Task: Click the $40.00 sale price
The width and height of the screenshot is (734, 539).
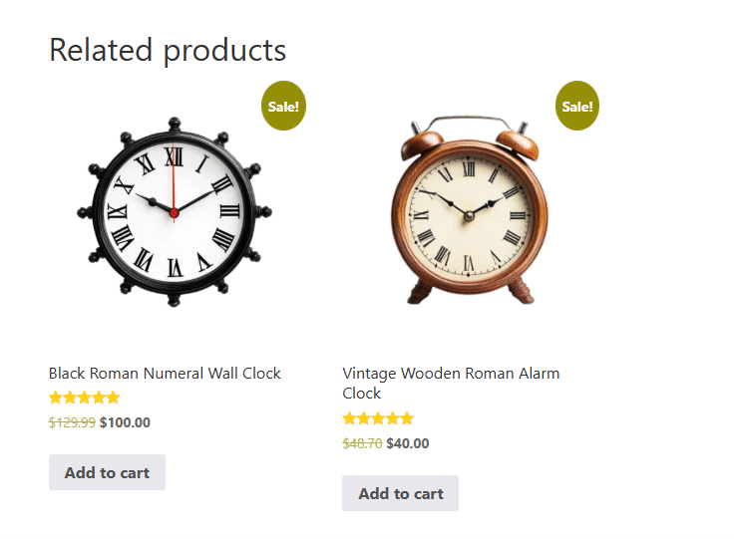Action: [x=408, y=443]
